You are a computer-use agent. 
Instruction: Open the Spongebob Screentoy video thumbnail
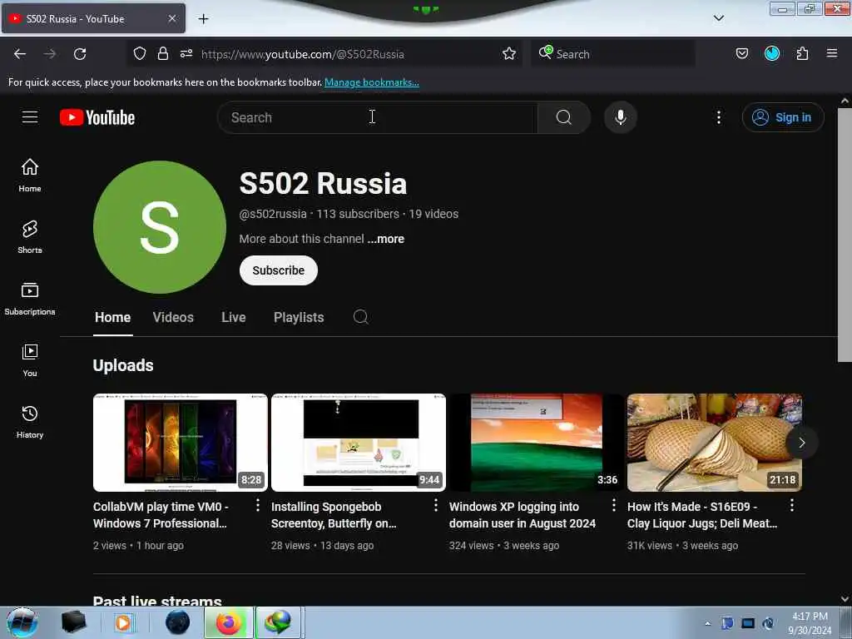click(359, 443)
